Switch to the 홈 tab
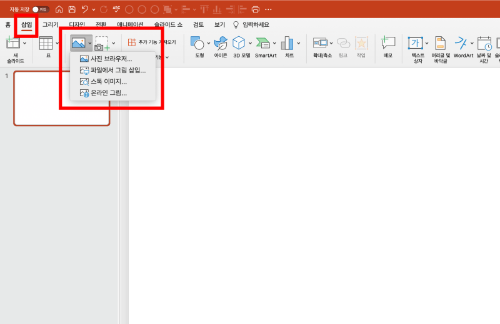 click(x=8, y=24)
